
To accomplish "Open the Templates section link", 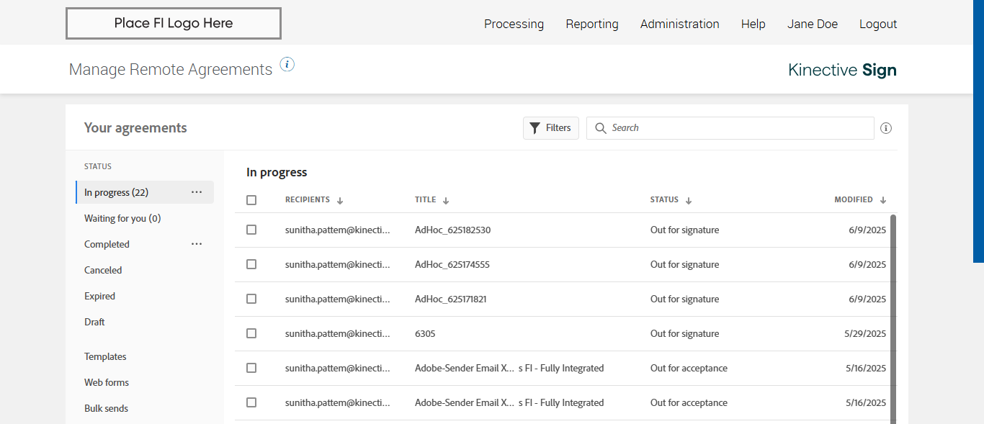I will (x=105, y=356).
